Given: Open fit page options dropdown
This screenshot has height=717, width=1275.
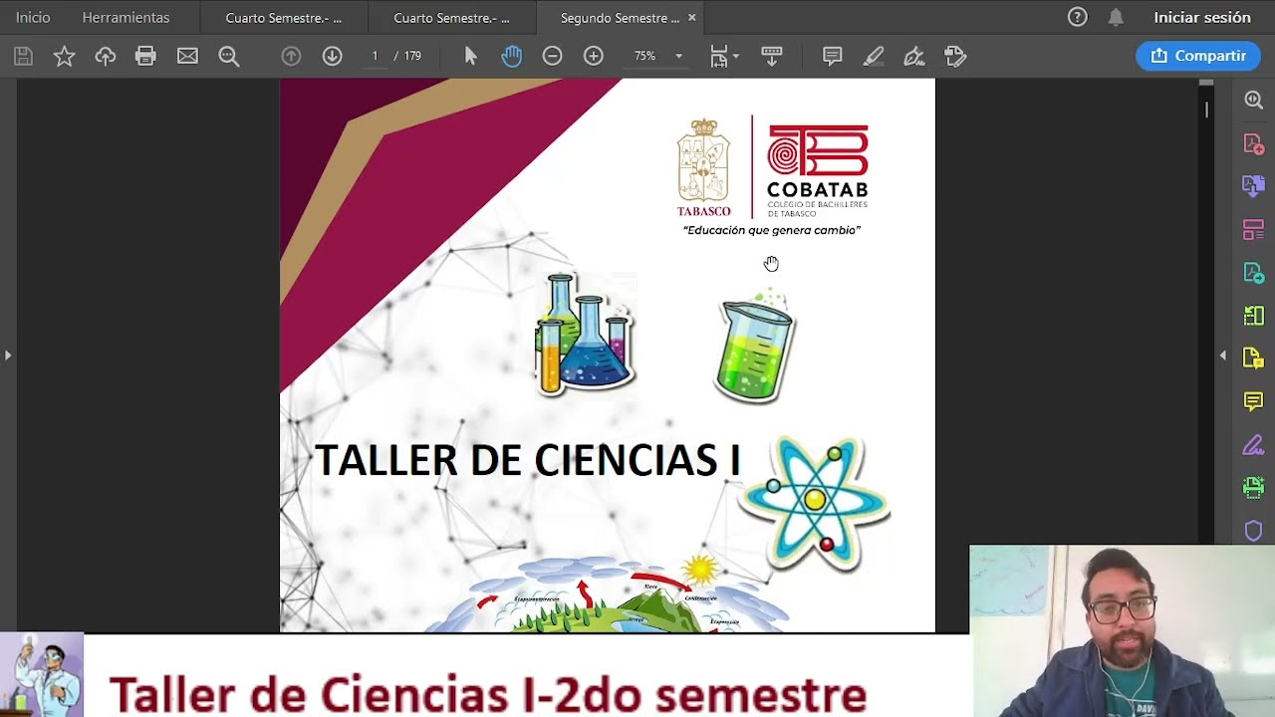Looking at the screenshot, I should tap(724, 57).
